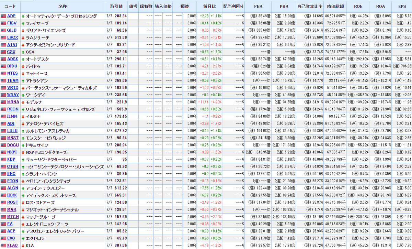Select the バイドゥ name cell
Viewport: 412px width, 249px height.
62,66
